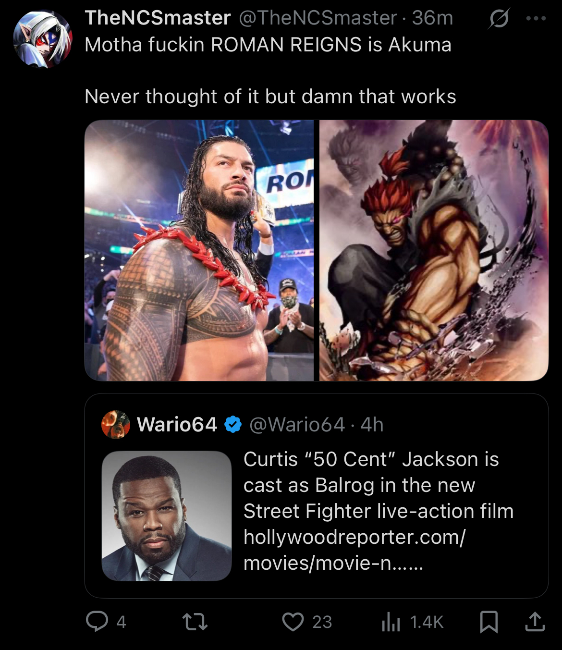Open the Akuma artwork image
562x650 pixels.
click(x=434, y=250)
